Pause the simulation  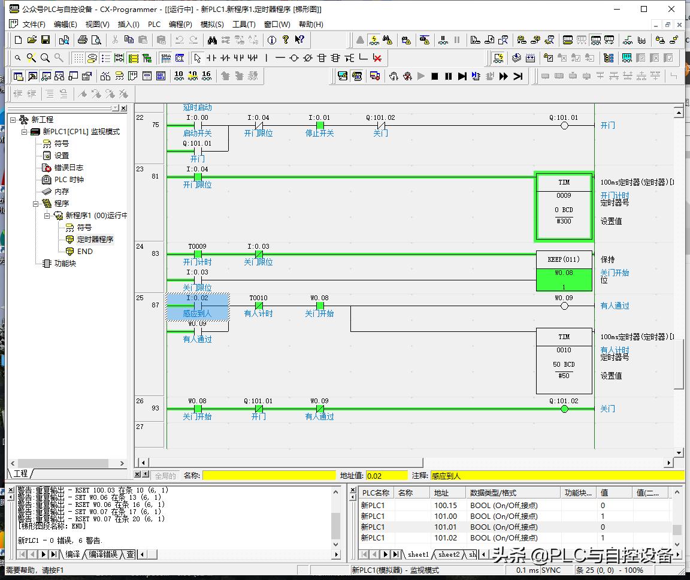point(449,76)
